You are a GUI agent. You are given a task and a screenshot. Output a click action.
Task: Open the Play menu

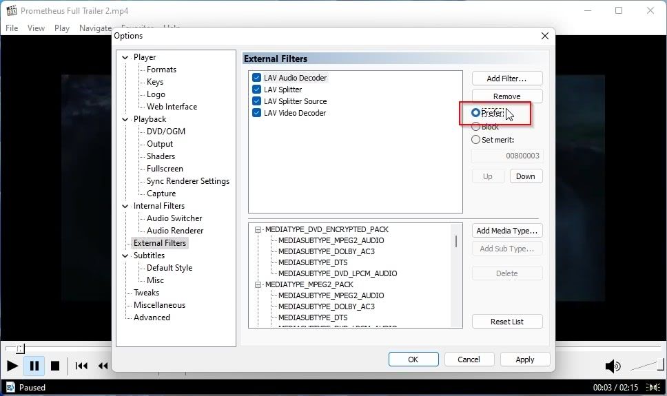62,28
